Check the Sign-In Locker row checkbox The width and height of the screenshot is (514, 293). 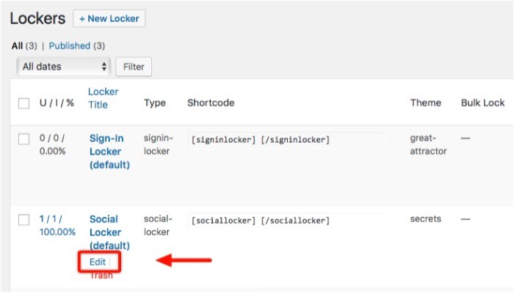pyautogui.click(x=23, y=138)
